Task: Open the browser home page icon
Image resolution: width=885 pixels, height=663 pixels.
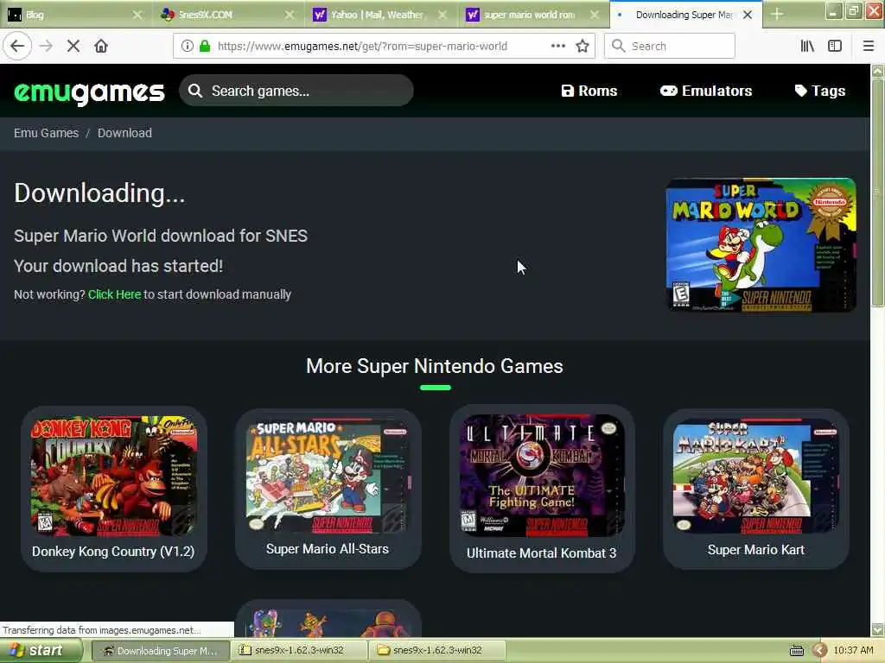Action: pyautogui.click(x=101, y=46)
